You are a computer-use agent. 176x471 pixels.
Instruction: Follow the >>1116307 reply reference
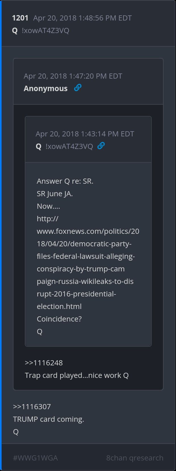click(x=32, y=407)
